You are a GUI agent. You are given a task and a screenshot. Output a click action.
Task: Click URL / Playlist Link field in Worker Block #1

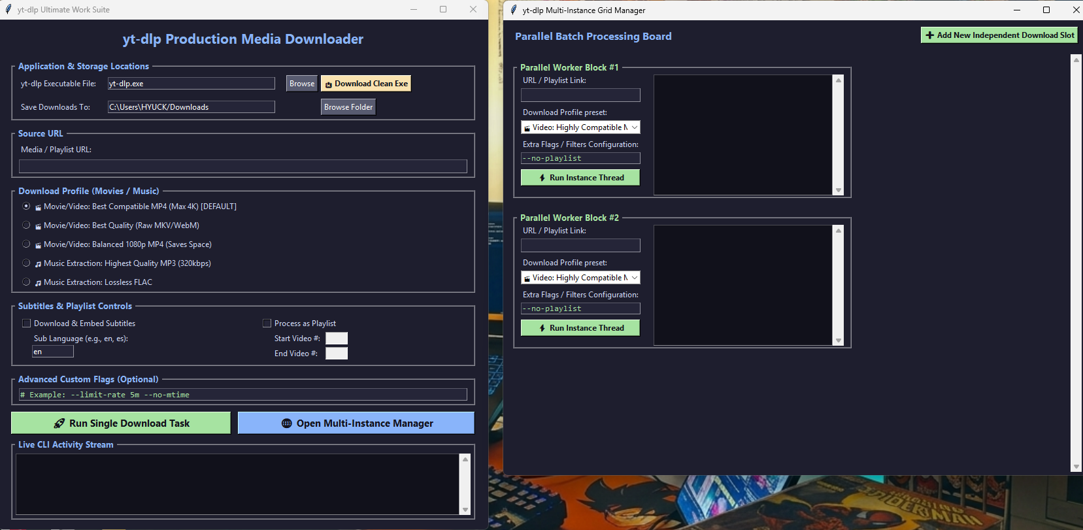tap(580, 95)
